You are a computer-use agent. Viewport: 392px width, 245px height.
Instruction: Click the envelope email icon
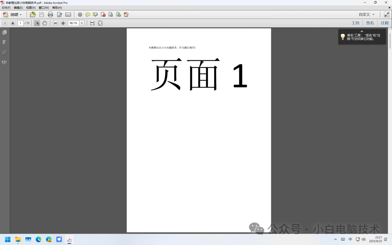click(68, 15)
